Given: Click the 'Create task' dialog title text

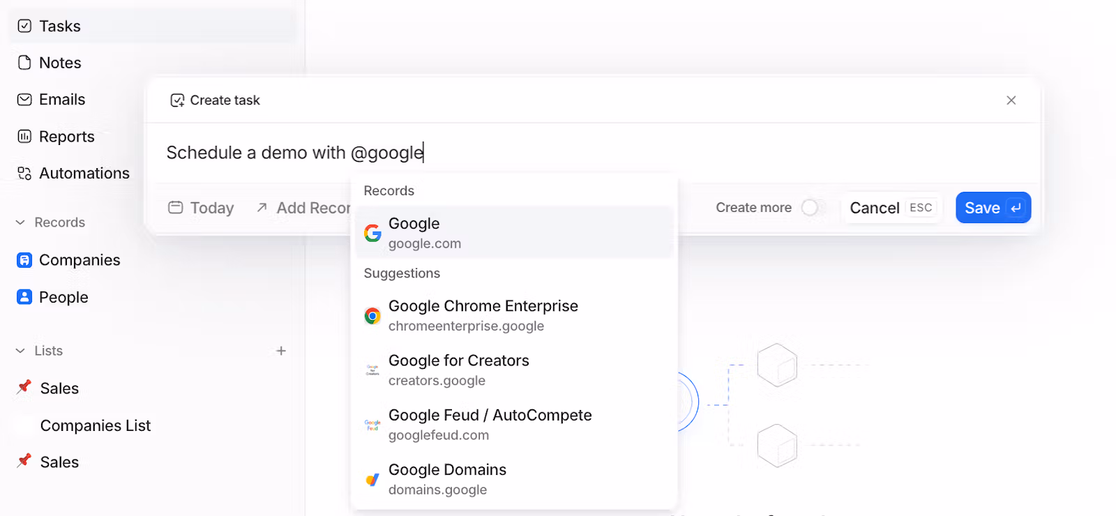Looking at the screenshot, I should pyautogui.click(x=225, y=100).
